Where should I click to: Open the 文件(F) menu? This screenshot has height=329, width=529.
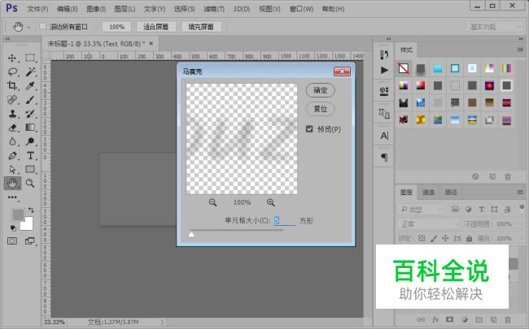pyautogui.click(x=37, y=9)
